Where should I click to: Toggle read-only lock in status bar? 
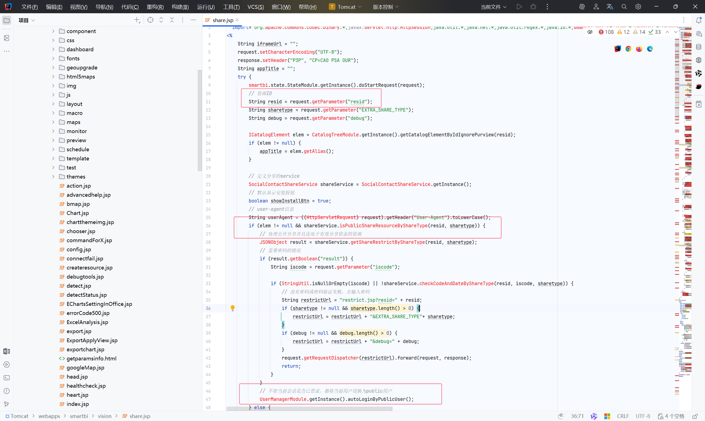pos(695,416)
